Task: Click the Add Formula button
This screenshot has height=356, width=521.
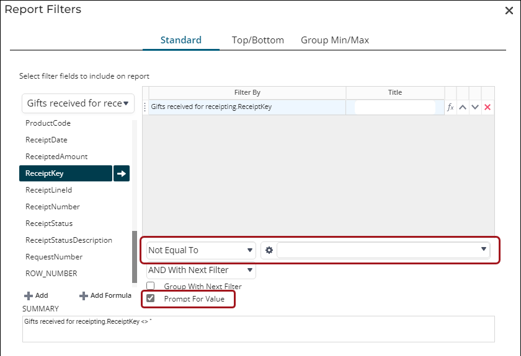Action: [x=105, y=295]
